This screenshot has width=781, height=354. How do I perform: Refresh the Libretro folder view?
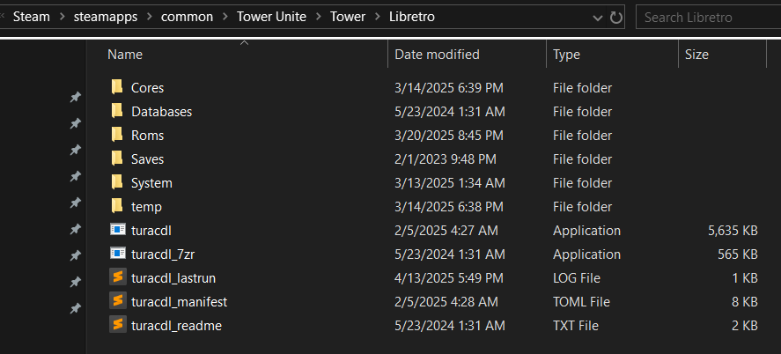(x=616, y=18)
